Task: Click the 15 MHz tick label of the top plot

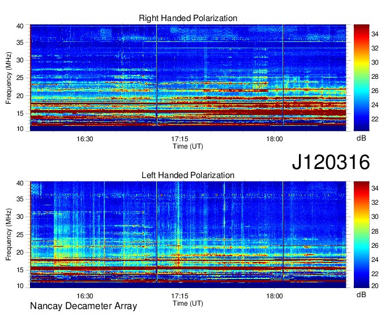Action: point(20,113)
